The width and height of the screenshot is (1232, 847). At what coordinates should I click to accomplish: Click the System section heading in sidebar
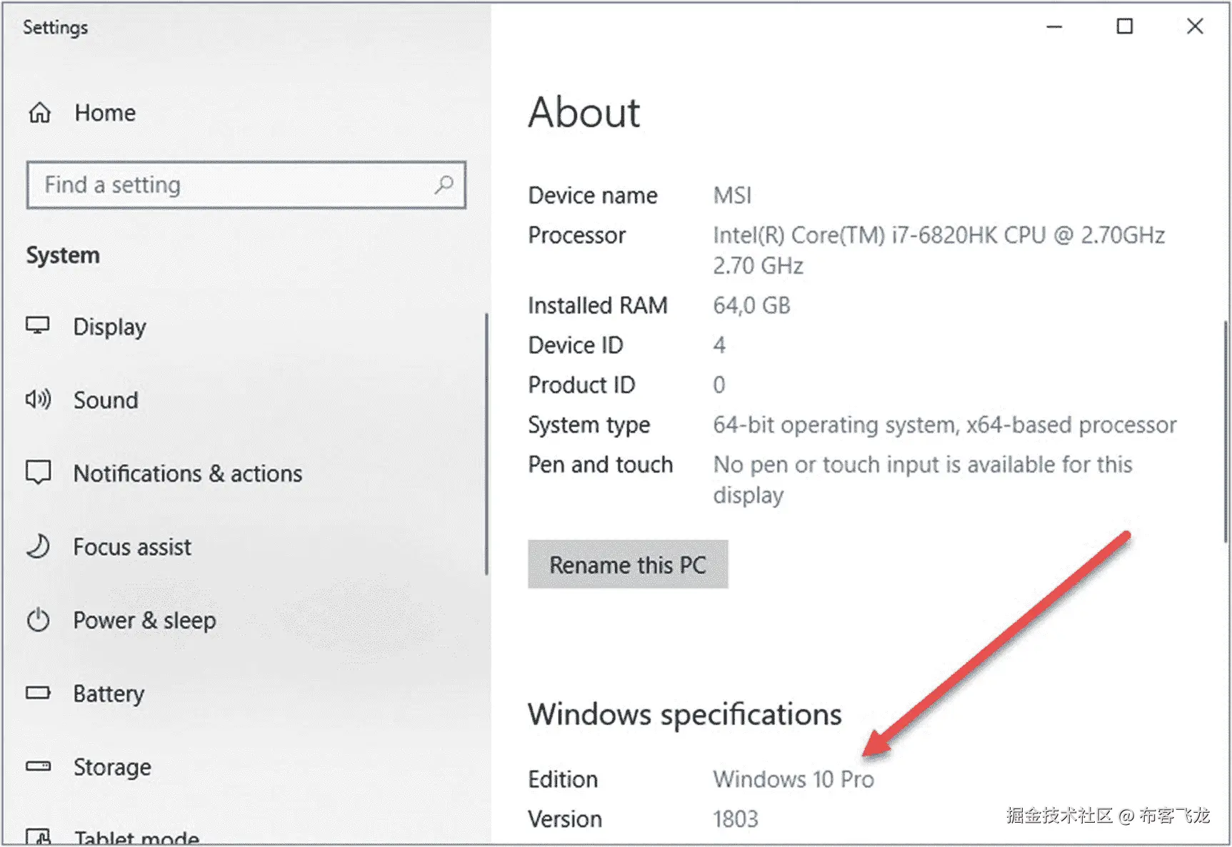(63, 255)
